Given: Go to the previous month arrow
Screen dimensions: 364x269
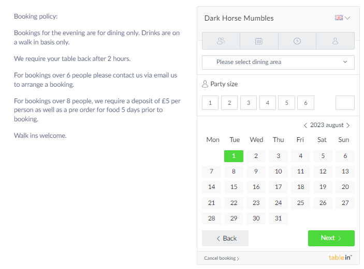Looking at the screenshot, I should click(305, 125).
